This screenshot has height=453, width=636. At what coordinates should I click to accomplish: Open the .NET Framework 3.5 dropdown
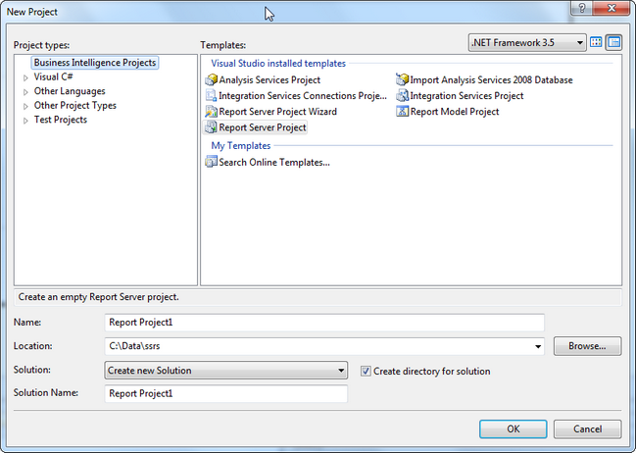coord(527,42)
